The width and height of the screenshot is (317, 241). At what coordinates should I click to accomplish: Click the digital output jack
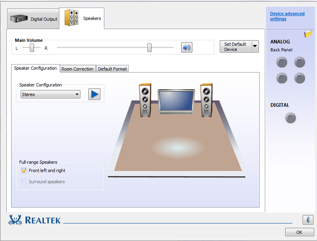[290, 118]
